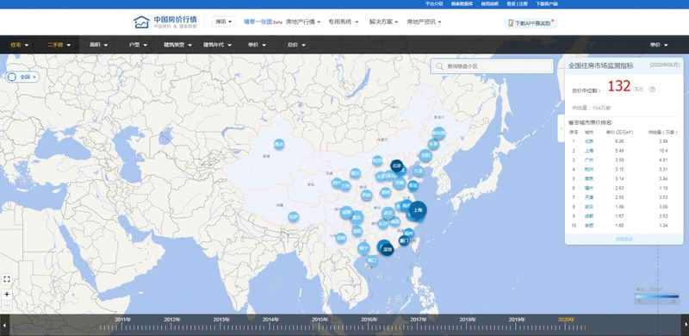
Task: Step timeline forward with right arrow
Action: pyautogui.click(x=685, y=326)
